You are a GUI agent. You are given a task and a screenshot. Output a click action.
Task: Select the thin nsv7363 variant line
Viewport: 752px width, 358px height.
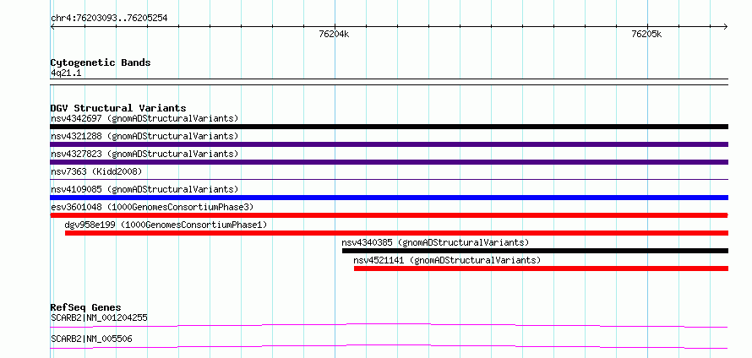pyautogui.click(x=389, y=180)
